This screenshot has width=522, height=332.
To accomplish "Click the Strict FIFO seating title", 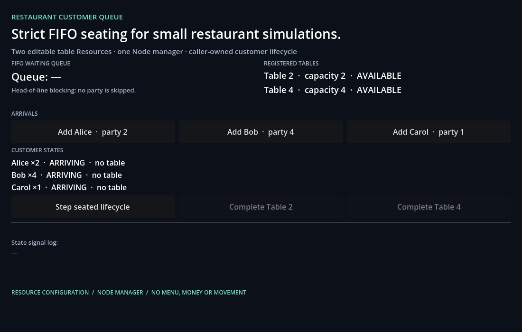I will [x=176, y=34].
